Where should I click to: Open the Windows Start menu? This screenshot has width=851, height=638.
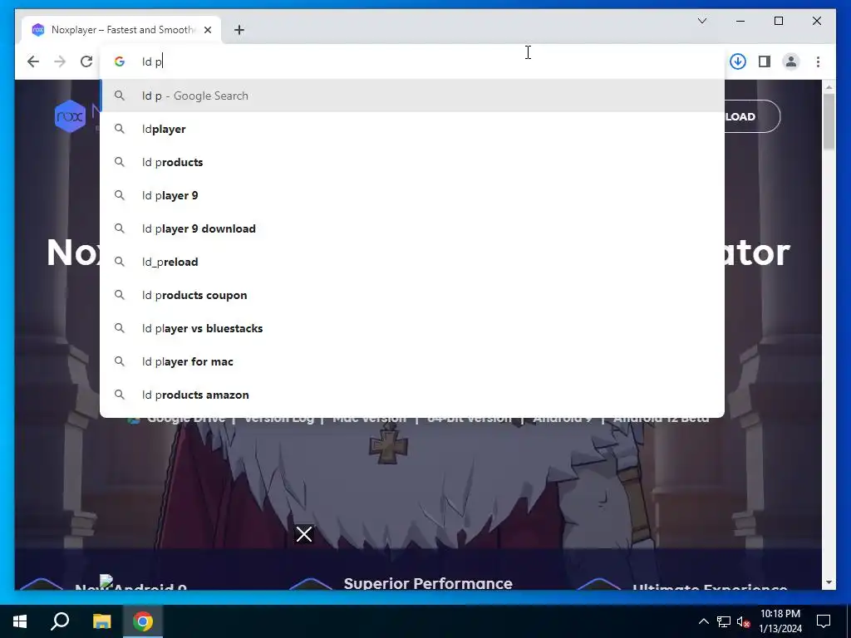click(20, 621)
